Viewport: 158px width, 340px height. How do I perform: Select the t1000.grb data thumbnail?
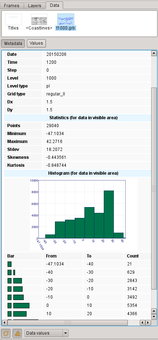coord(66,19)
